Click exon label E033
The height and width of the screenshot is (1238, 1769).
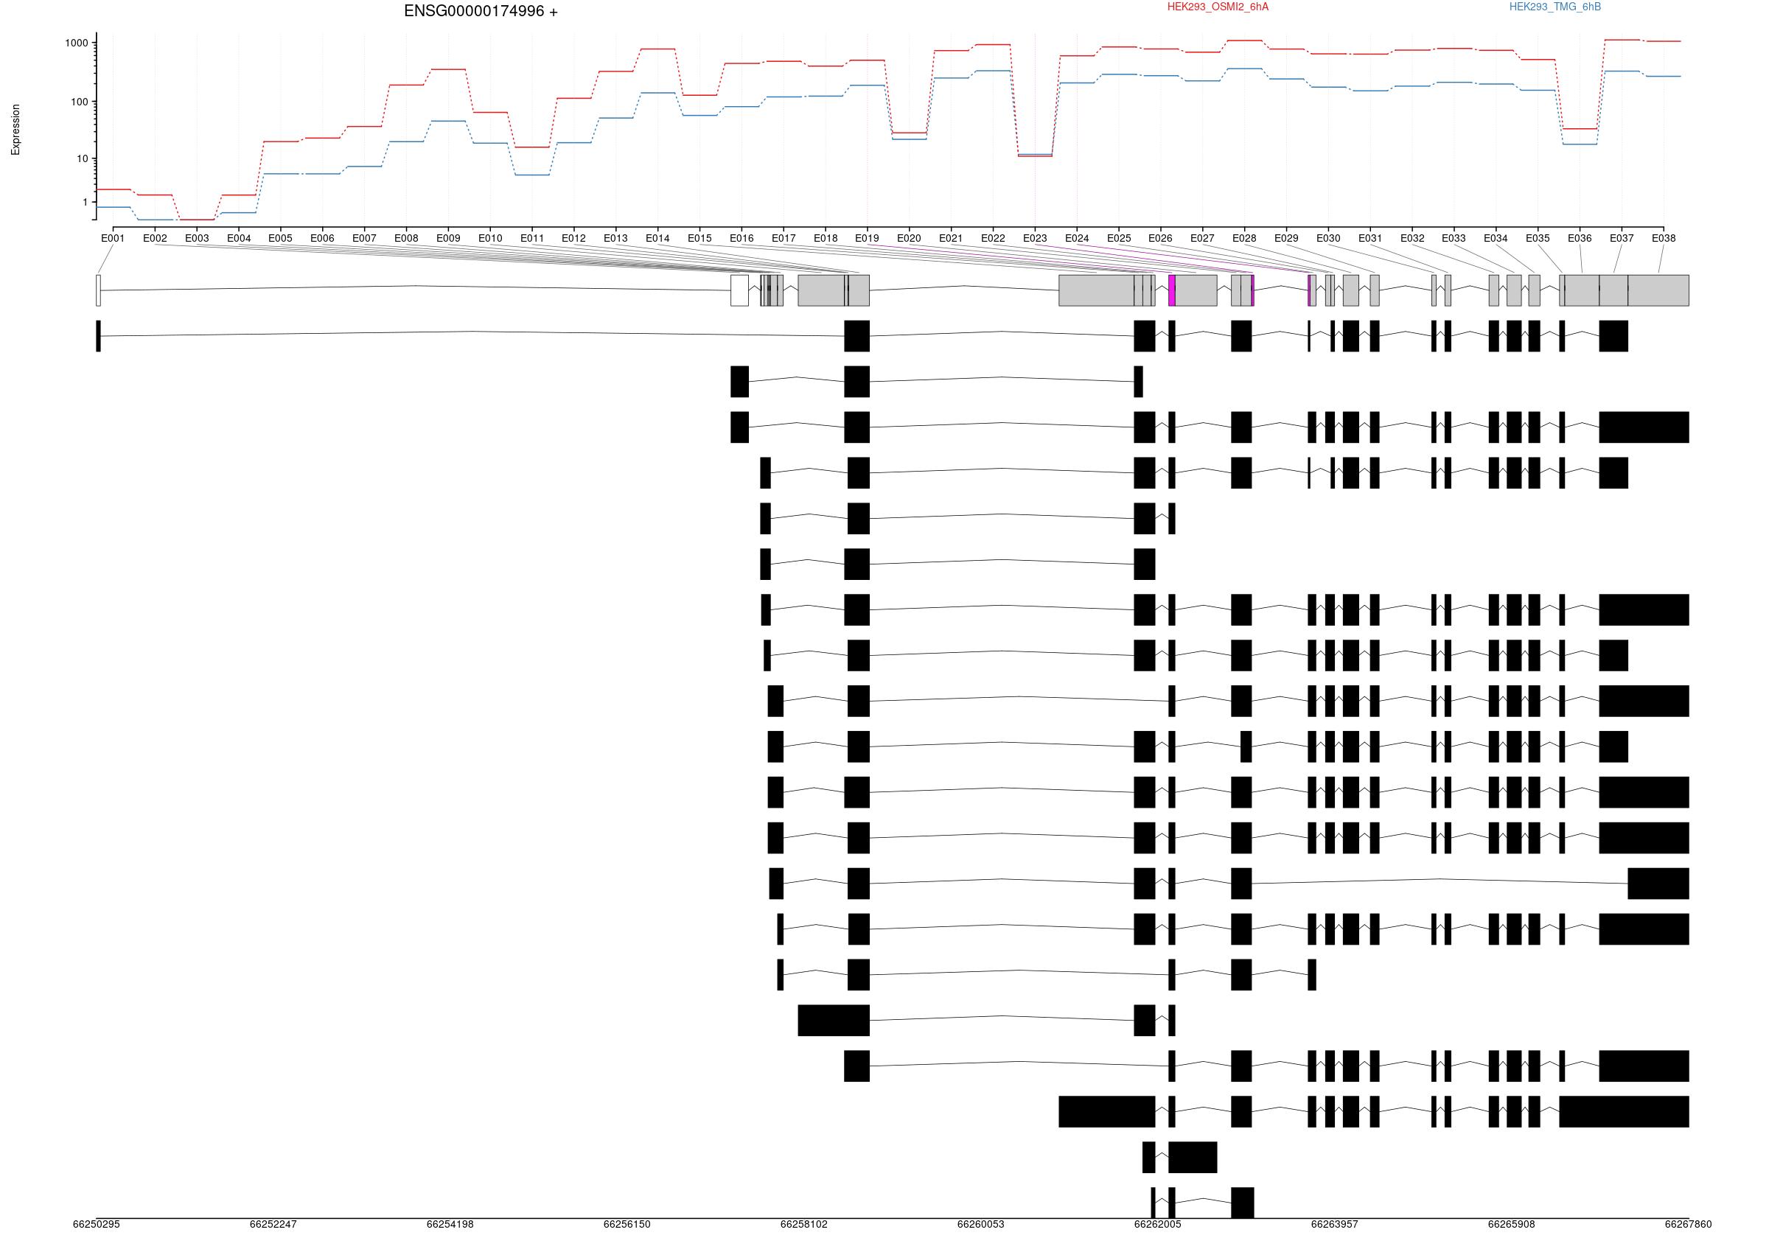tap(1454, 238)
